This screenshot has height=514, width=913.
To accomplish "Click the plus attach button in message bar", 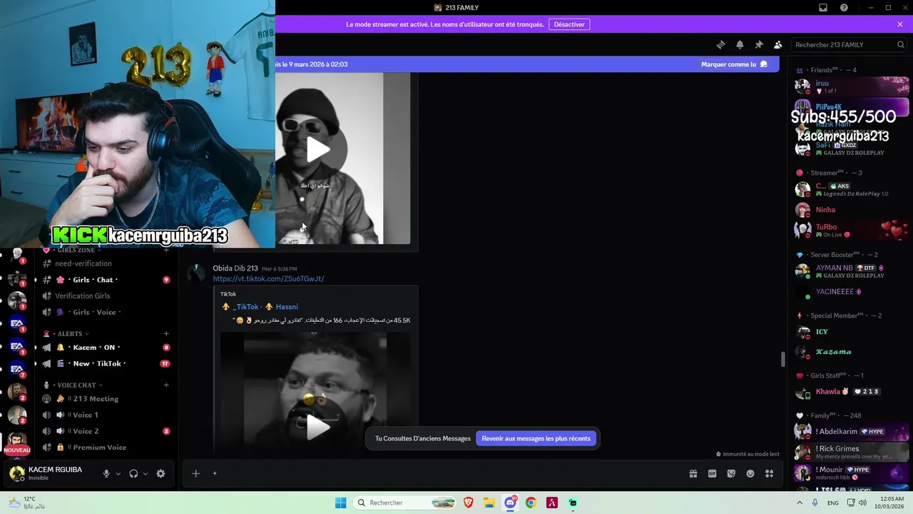I will coord(195,473).
